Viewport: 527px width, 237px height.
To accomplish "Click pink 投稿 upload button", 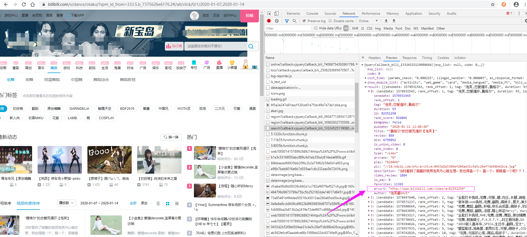I will click(249, 16).
